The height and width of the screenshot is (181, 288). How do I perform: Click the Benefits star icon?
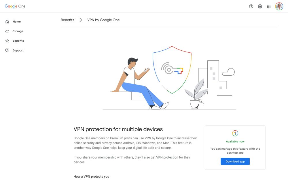click(7, 41)
